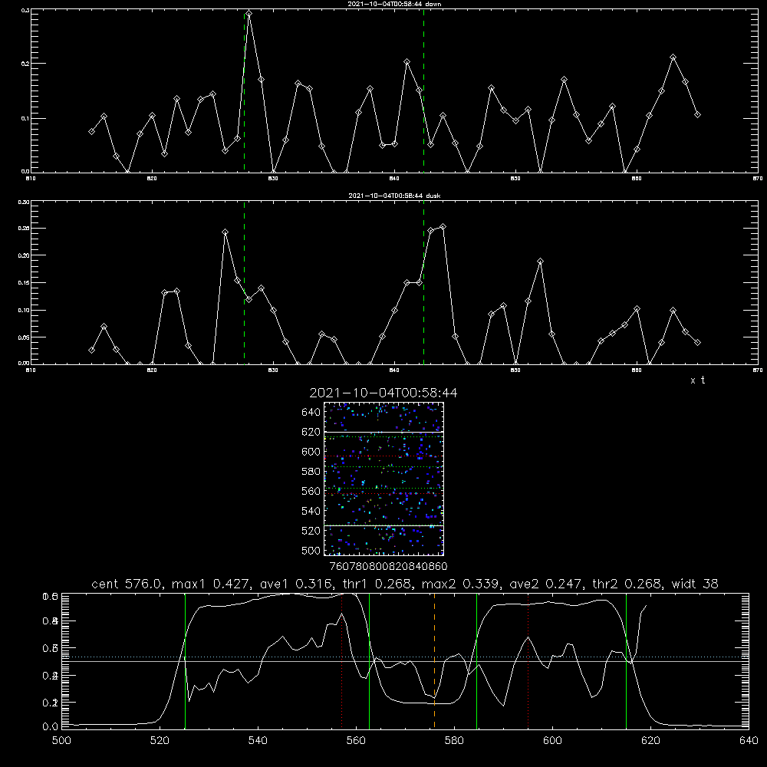
Task: Select the 'thr2 0.268' value in stats line
Action: pyautogui.click(x=628, y=584)
